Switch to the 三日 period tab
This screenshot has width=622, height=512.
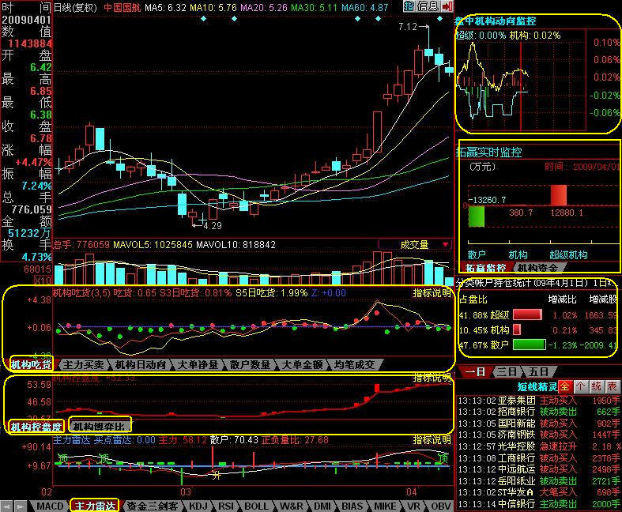(506, 372)
